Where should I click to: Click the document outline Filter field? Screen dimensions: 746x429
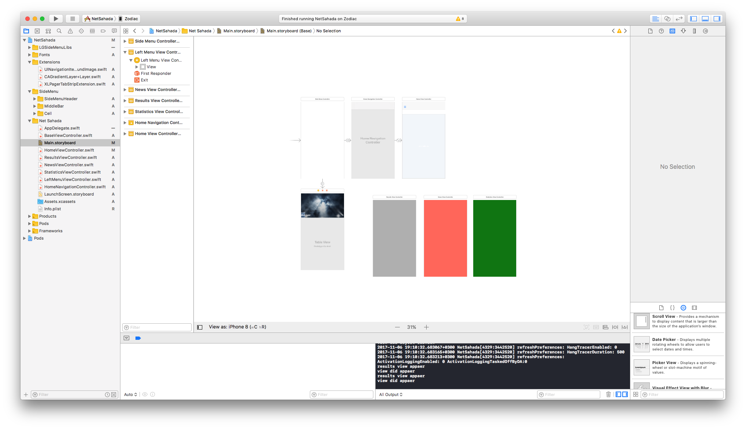pos(157,327)
